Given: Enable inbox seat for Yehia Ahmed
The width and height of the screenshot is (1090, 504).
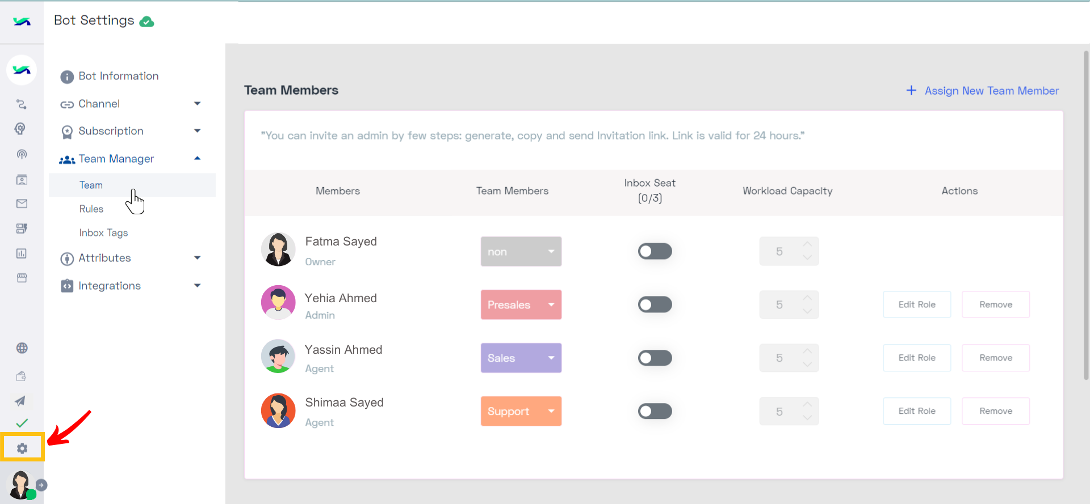Looking at the screenshot, I should tap(655, 304).
